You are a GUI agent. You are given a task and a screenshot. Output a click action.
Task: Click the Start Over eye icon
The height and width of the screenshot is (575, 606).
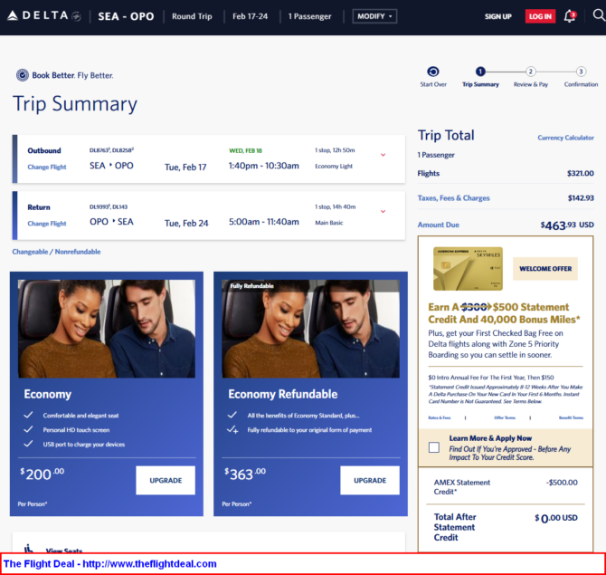pyautogui.click(x=432, y=72)
